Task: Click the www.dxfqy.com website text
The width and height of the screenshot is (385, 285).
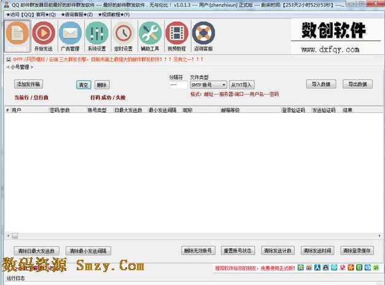Action: 330,49
